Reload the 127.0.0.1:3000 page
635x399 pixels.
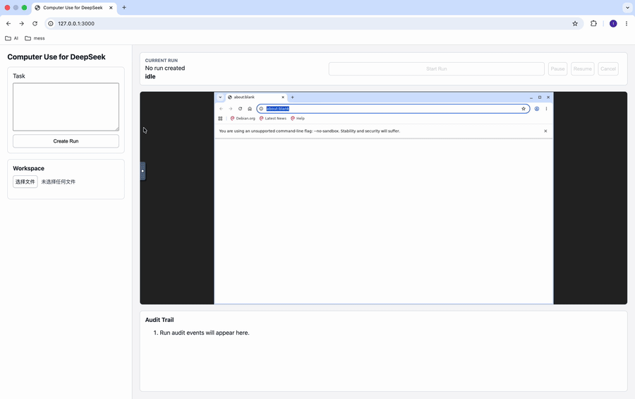click(x=35, y=23)
